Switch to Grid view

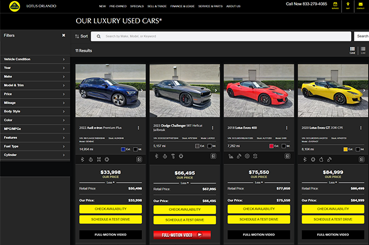click(352, 52)
